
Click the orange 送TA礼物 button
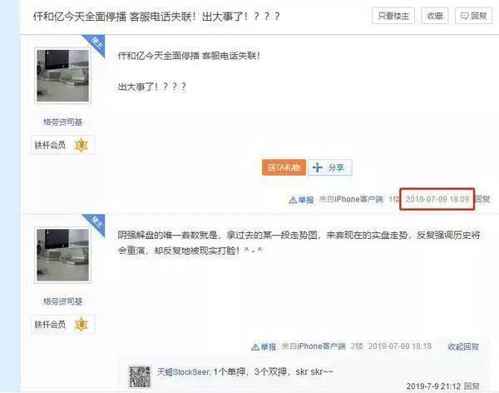284,167
